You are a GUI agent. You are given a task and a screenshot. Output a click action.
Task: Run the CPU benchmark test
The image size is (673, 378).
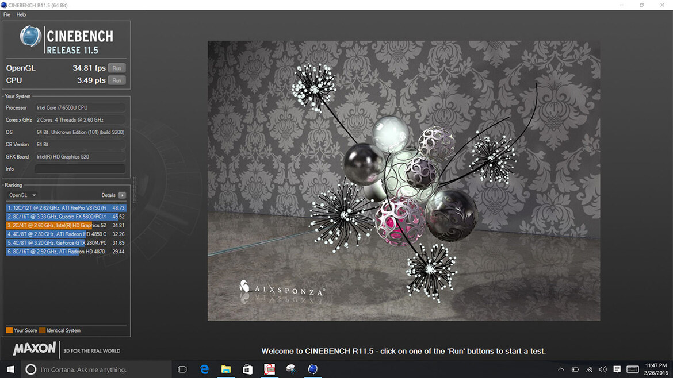pyautogui.click(x=117, y=80)
